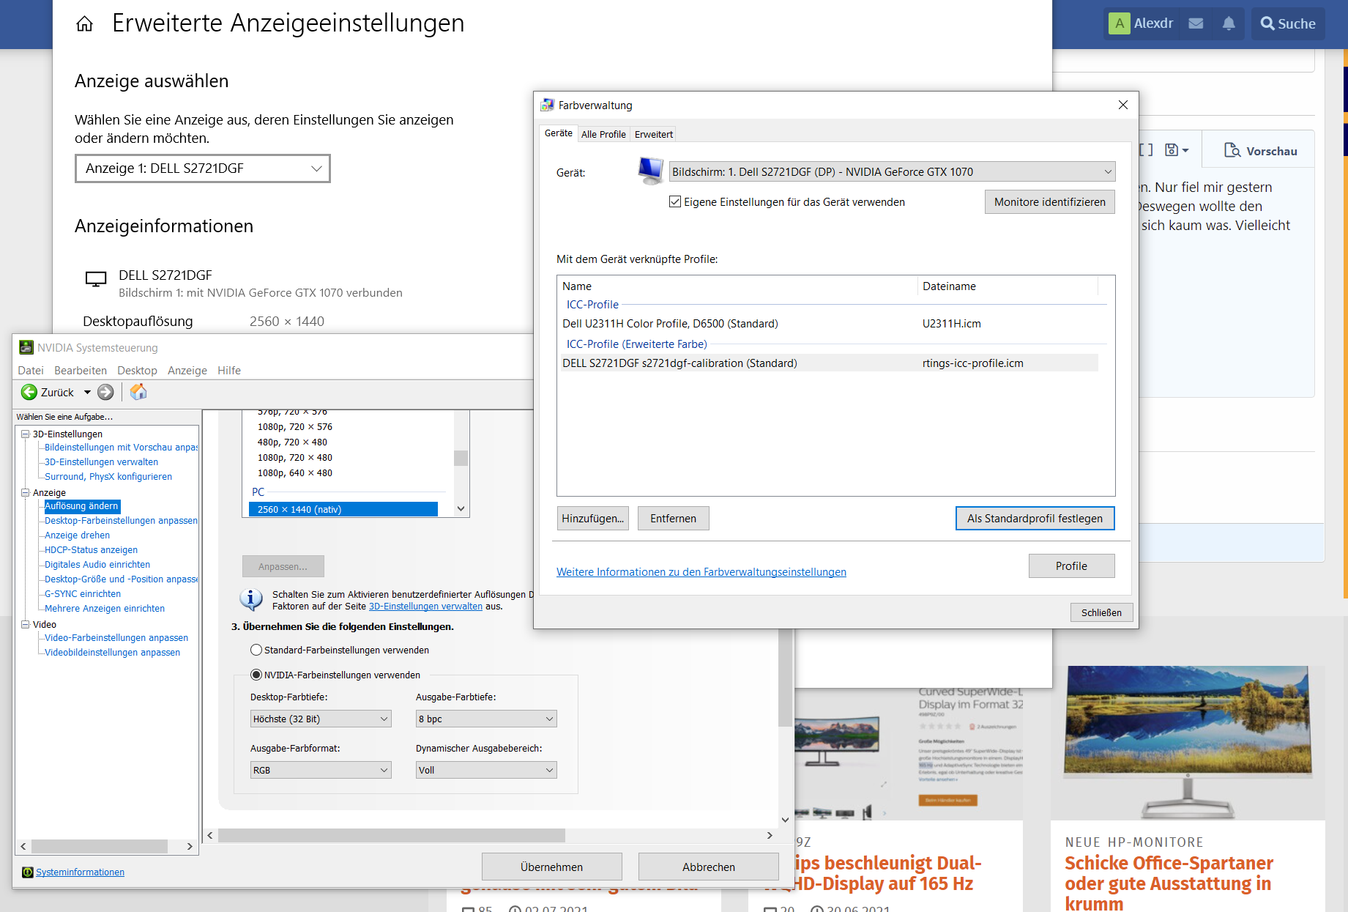Click the task tree horizontal scrollbar
This screenshot has width=1348, height=912.
point(100,846)
